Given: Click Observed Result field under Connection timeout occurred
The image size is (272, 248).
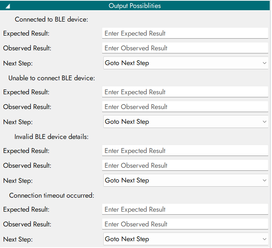Looking at the screenshot, I should (185, 224).
